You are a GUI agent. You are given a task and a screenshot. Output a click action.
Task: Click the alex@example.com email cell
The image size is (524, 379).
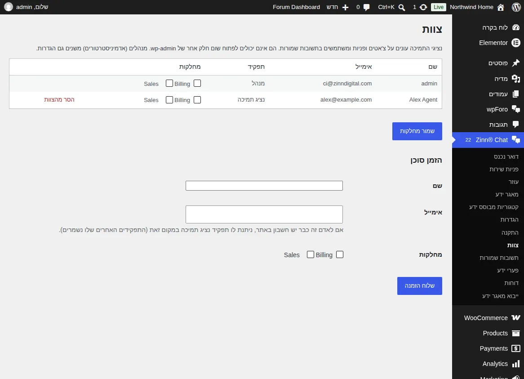[x=346, y=100]
